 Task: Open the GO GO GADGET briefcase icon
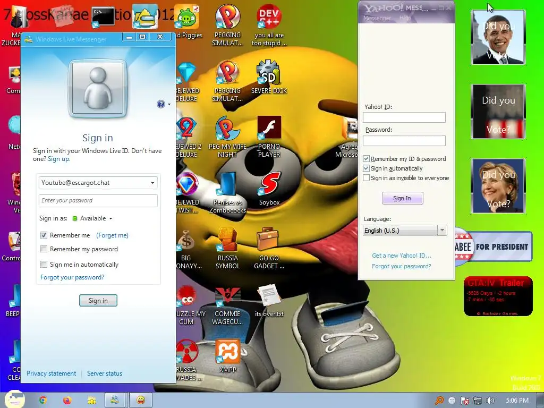pos(269,240)
